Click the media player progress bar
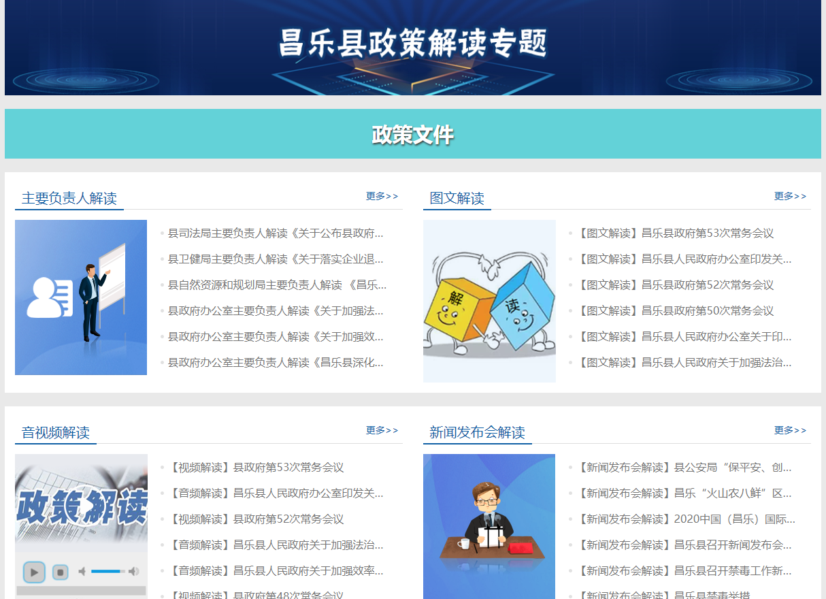 (81, 590)
